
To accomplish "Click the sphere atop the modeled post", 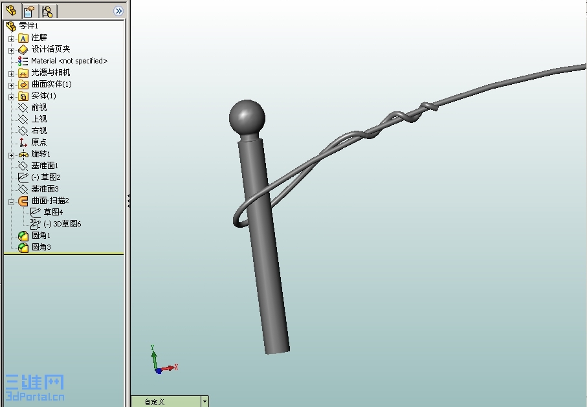I will 247,117.
